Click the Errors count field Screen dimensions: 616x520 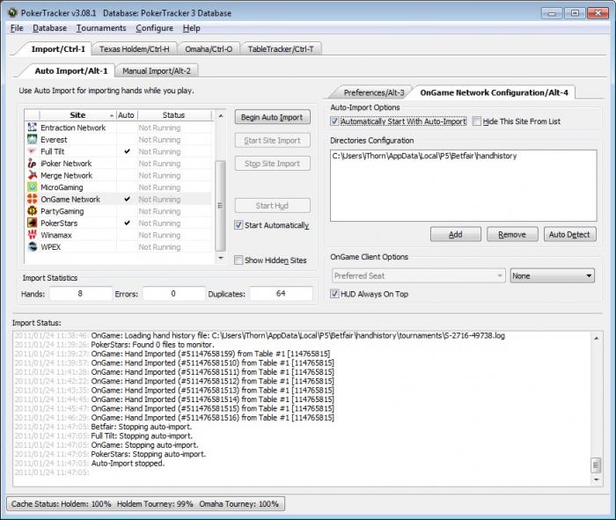click(x=173, y=293)
